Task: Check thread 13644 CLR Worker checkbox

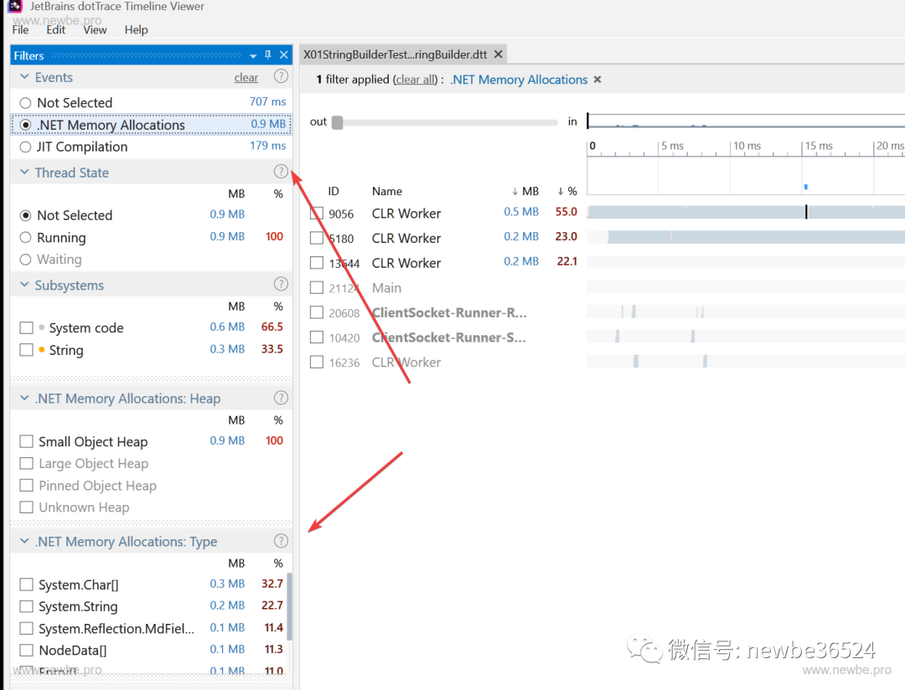Action: (x=316, y=262)
